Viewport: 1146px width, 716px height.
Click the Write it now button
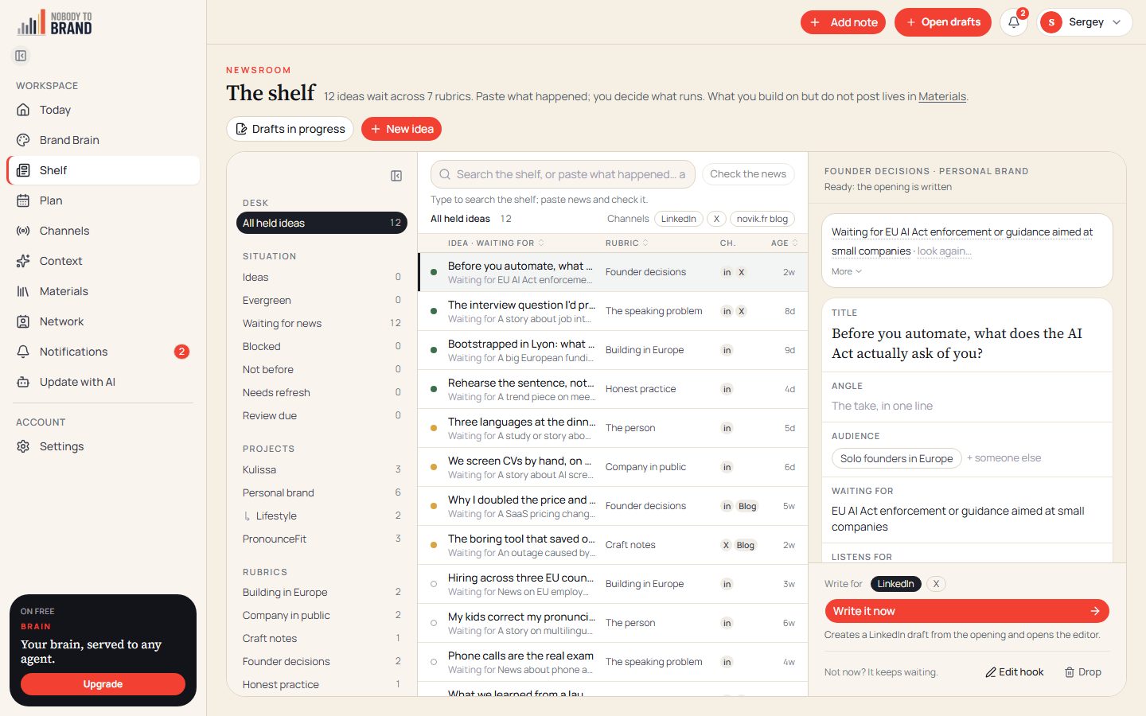tap(967, 611)
